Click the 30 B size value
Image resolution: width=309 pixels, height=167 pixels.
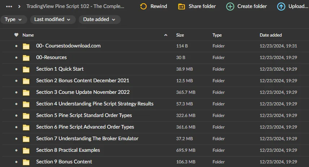[x=181, y=58]
